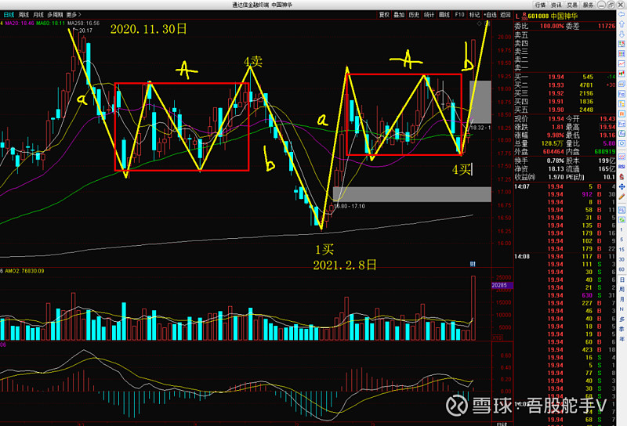
Task: Click stock name 601088 中国神华
Action: point(553,16)
